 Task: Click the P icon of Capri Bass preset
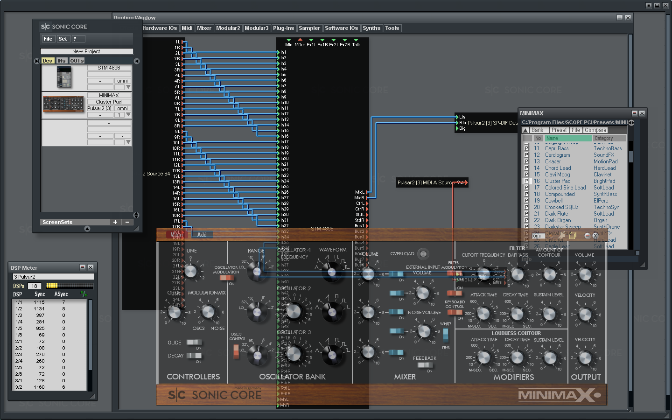point(526,148)
